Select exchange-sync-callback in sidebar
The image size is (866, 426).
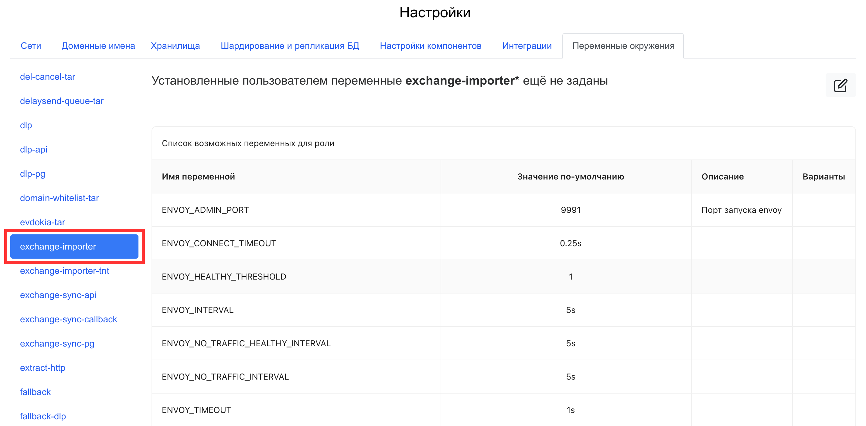point(68,319)
